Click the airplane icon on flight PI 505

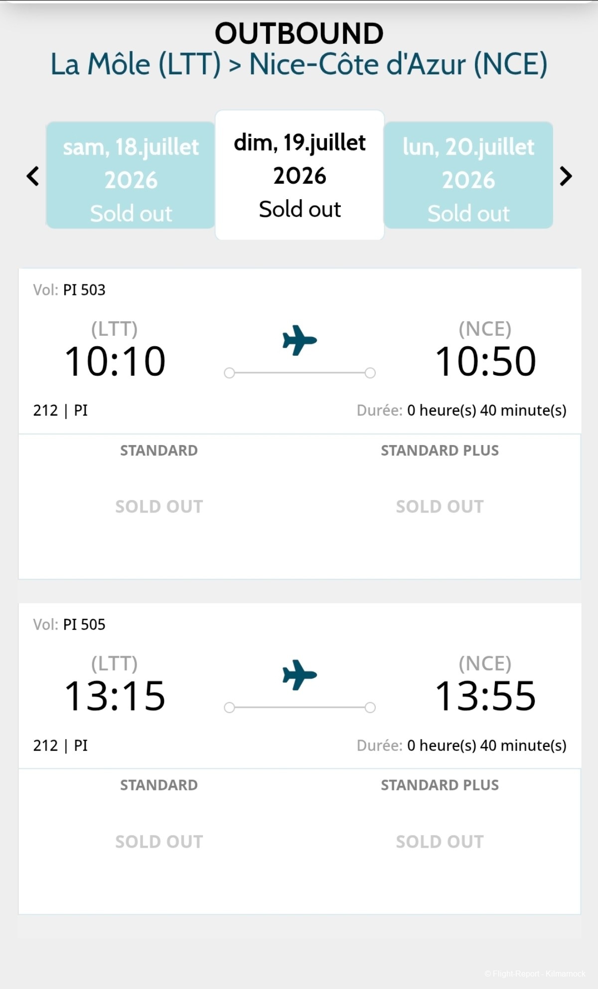point(299,675)
